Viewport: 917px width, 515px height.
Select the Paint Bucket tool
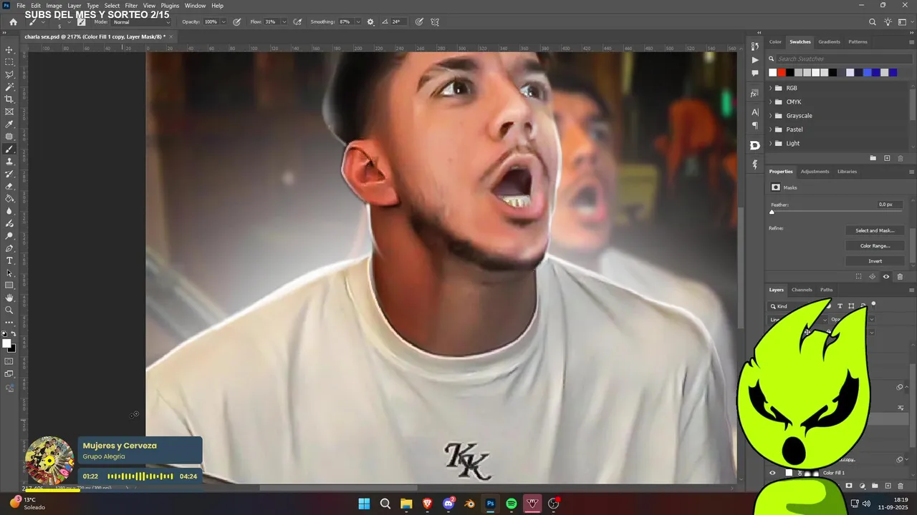9,199
